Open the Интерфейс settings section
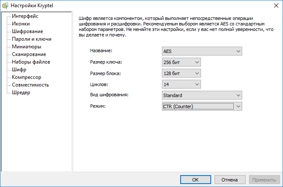Viewport: 283px width, 187px height. pos(25,16)
